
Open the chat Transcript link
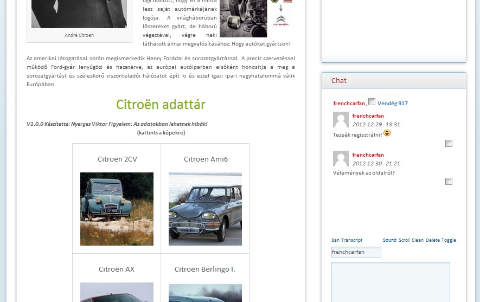click(351, 240)
